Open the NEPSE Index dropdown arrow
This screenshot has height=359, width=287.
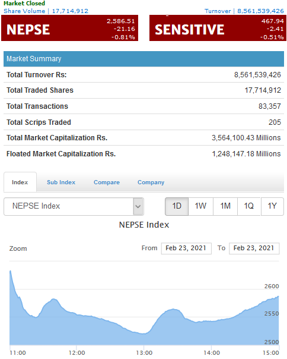[x=138, y=206]
